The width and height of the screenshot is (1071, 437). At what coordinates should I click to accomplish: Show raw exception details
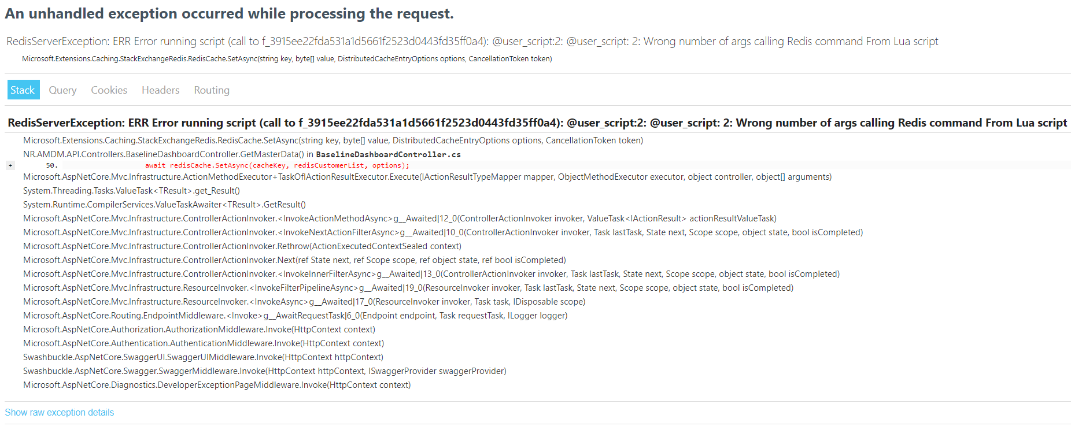(60, 412)
